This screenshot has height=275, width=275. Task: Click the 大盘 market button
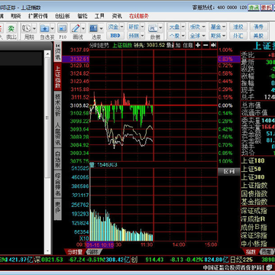174,27
